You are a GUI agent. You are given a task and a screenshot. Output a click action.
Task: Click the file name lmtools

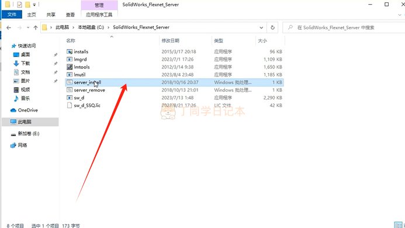point(82,67)
